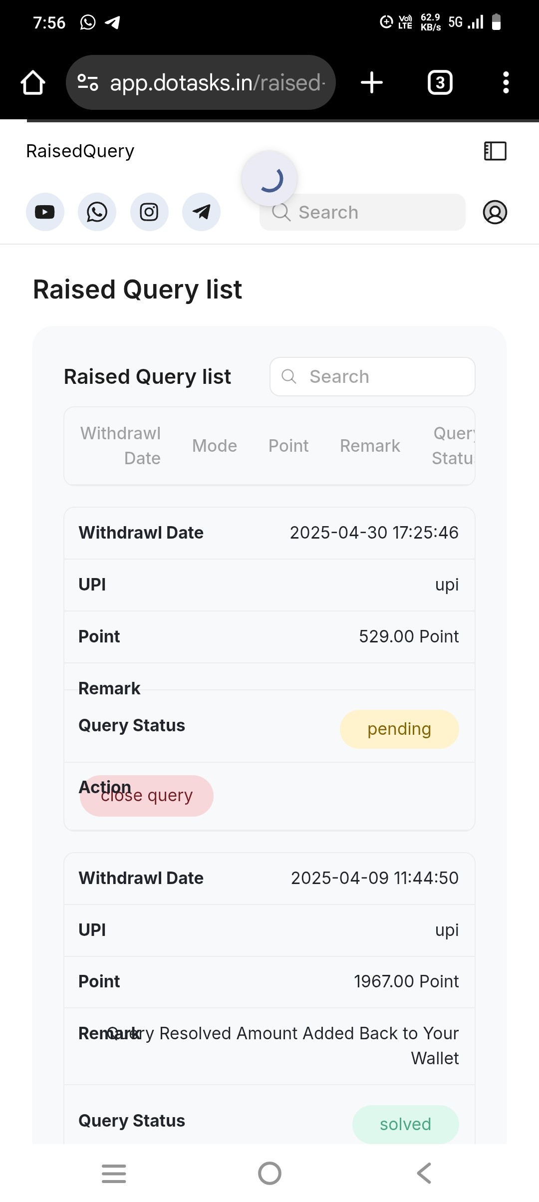Open a new browser tab with plus
Image resolution: width=539 pixels, height=1202 pixels.
point(372,82)
